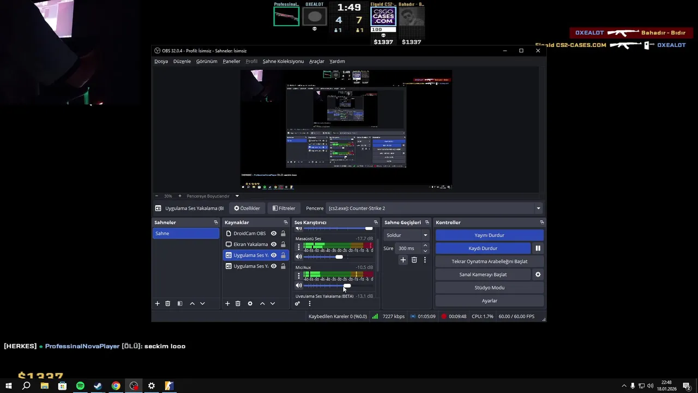Open source Özellikler button
The width and height of the screenshot is (698, 393).
(247, 208)
